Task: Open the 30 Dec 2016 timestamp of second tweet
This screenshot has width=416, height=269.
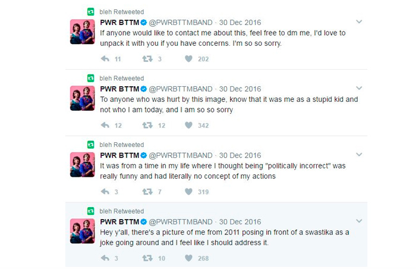Action: pyautogui.click(x=240, y=89)
